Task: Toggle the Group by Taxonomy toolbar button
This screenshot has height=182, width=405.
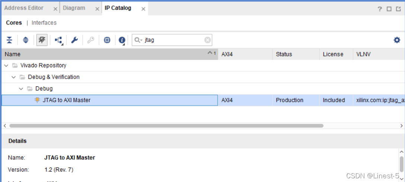Action: pos(42,40)
